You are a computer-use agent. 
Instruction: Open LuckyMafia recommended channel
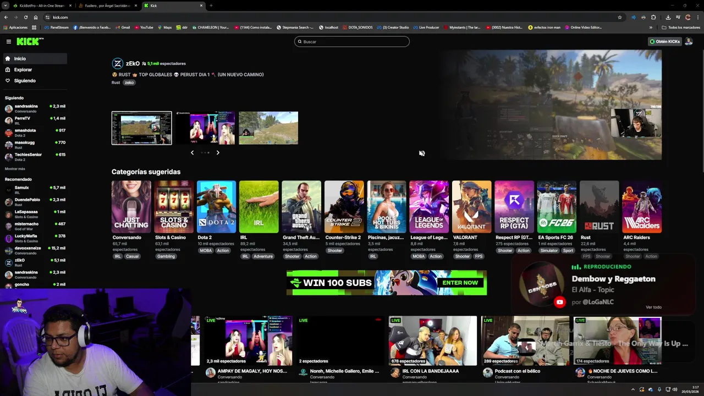point(35,238)
